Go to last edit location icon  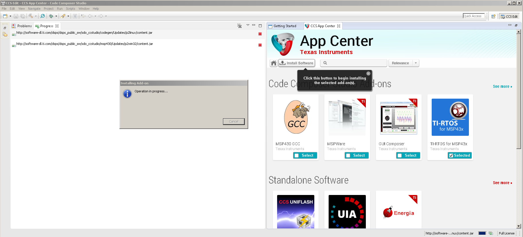[x=83, y=16]
